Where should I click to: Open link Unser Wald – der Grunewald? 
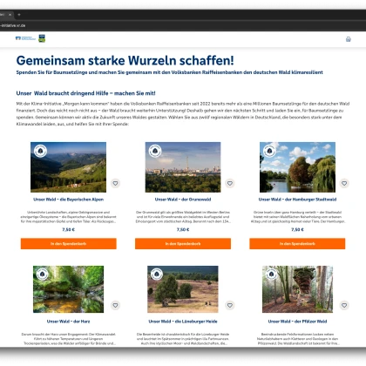coord(183,200)
